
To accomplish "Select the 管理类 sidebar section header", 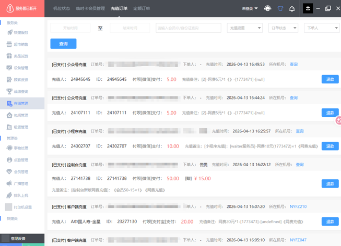I will pos(12,138).
